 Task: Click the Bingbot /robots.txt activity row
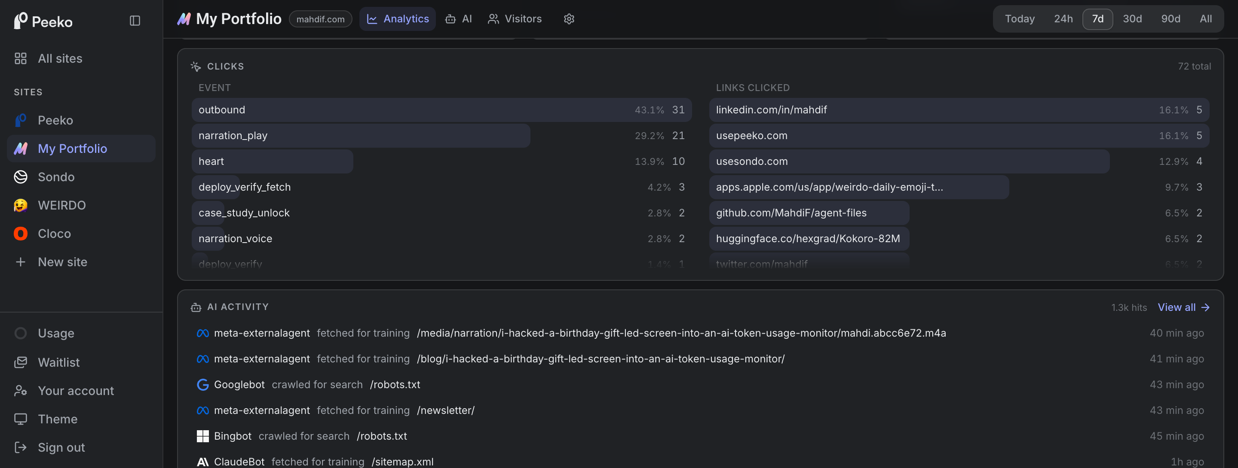(x=700, y=436)
